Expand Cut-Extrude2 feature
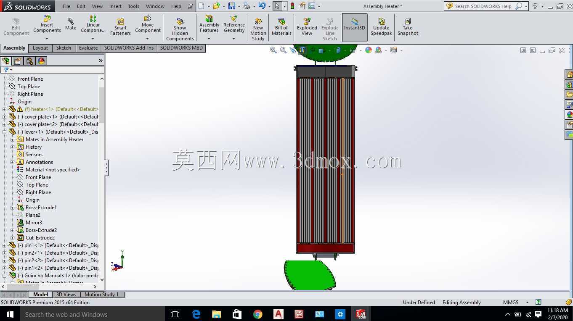The width and height of the screenshot is (573, 321). pyautogui.click(x=13, y=238)
